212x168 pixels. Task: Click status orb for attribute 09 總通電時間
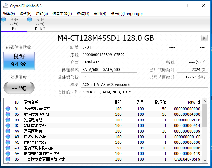[8, 120]
